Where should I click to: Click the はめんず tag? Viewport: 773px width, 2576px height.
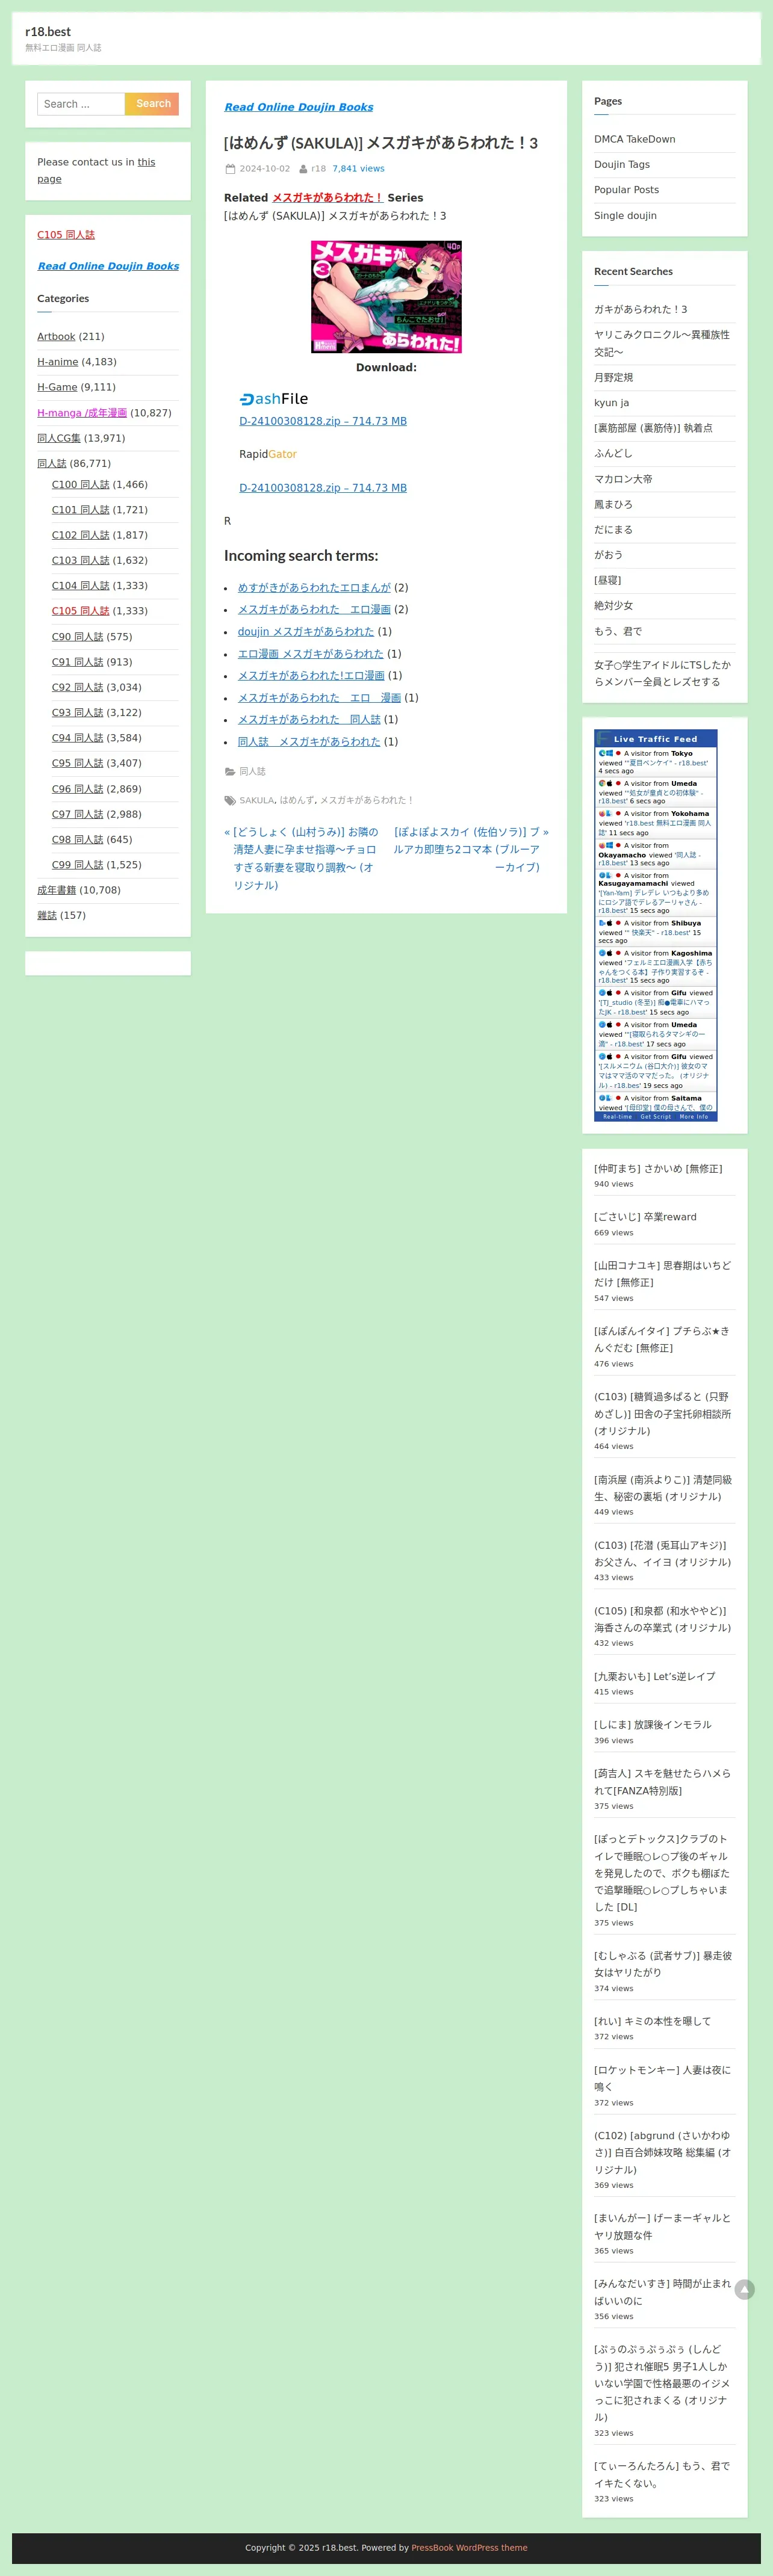(x=297, y=800)
